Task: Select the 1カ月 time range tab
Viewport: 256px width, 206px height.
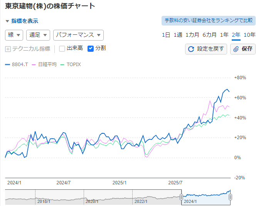Action: point(192,35)
